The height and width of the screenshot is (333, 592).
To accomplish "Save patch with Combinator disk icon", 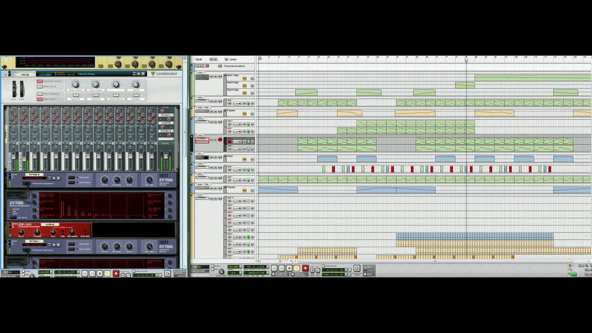I will point(143,74).
